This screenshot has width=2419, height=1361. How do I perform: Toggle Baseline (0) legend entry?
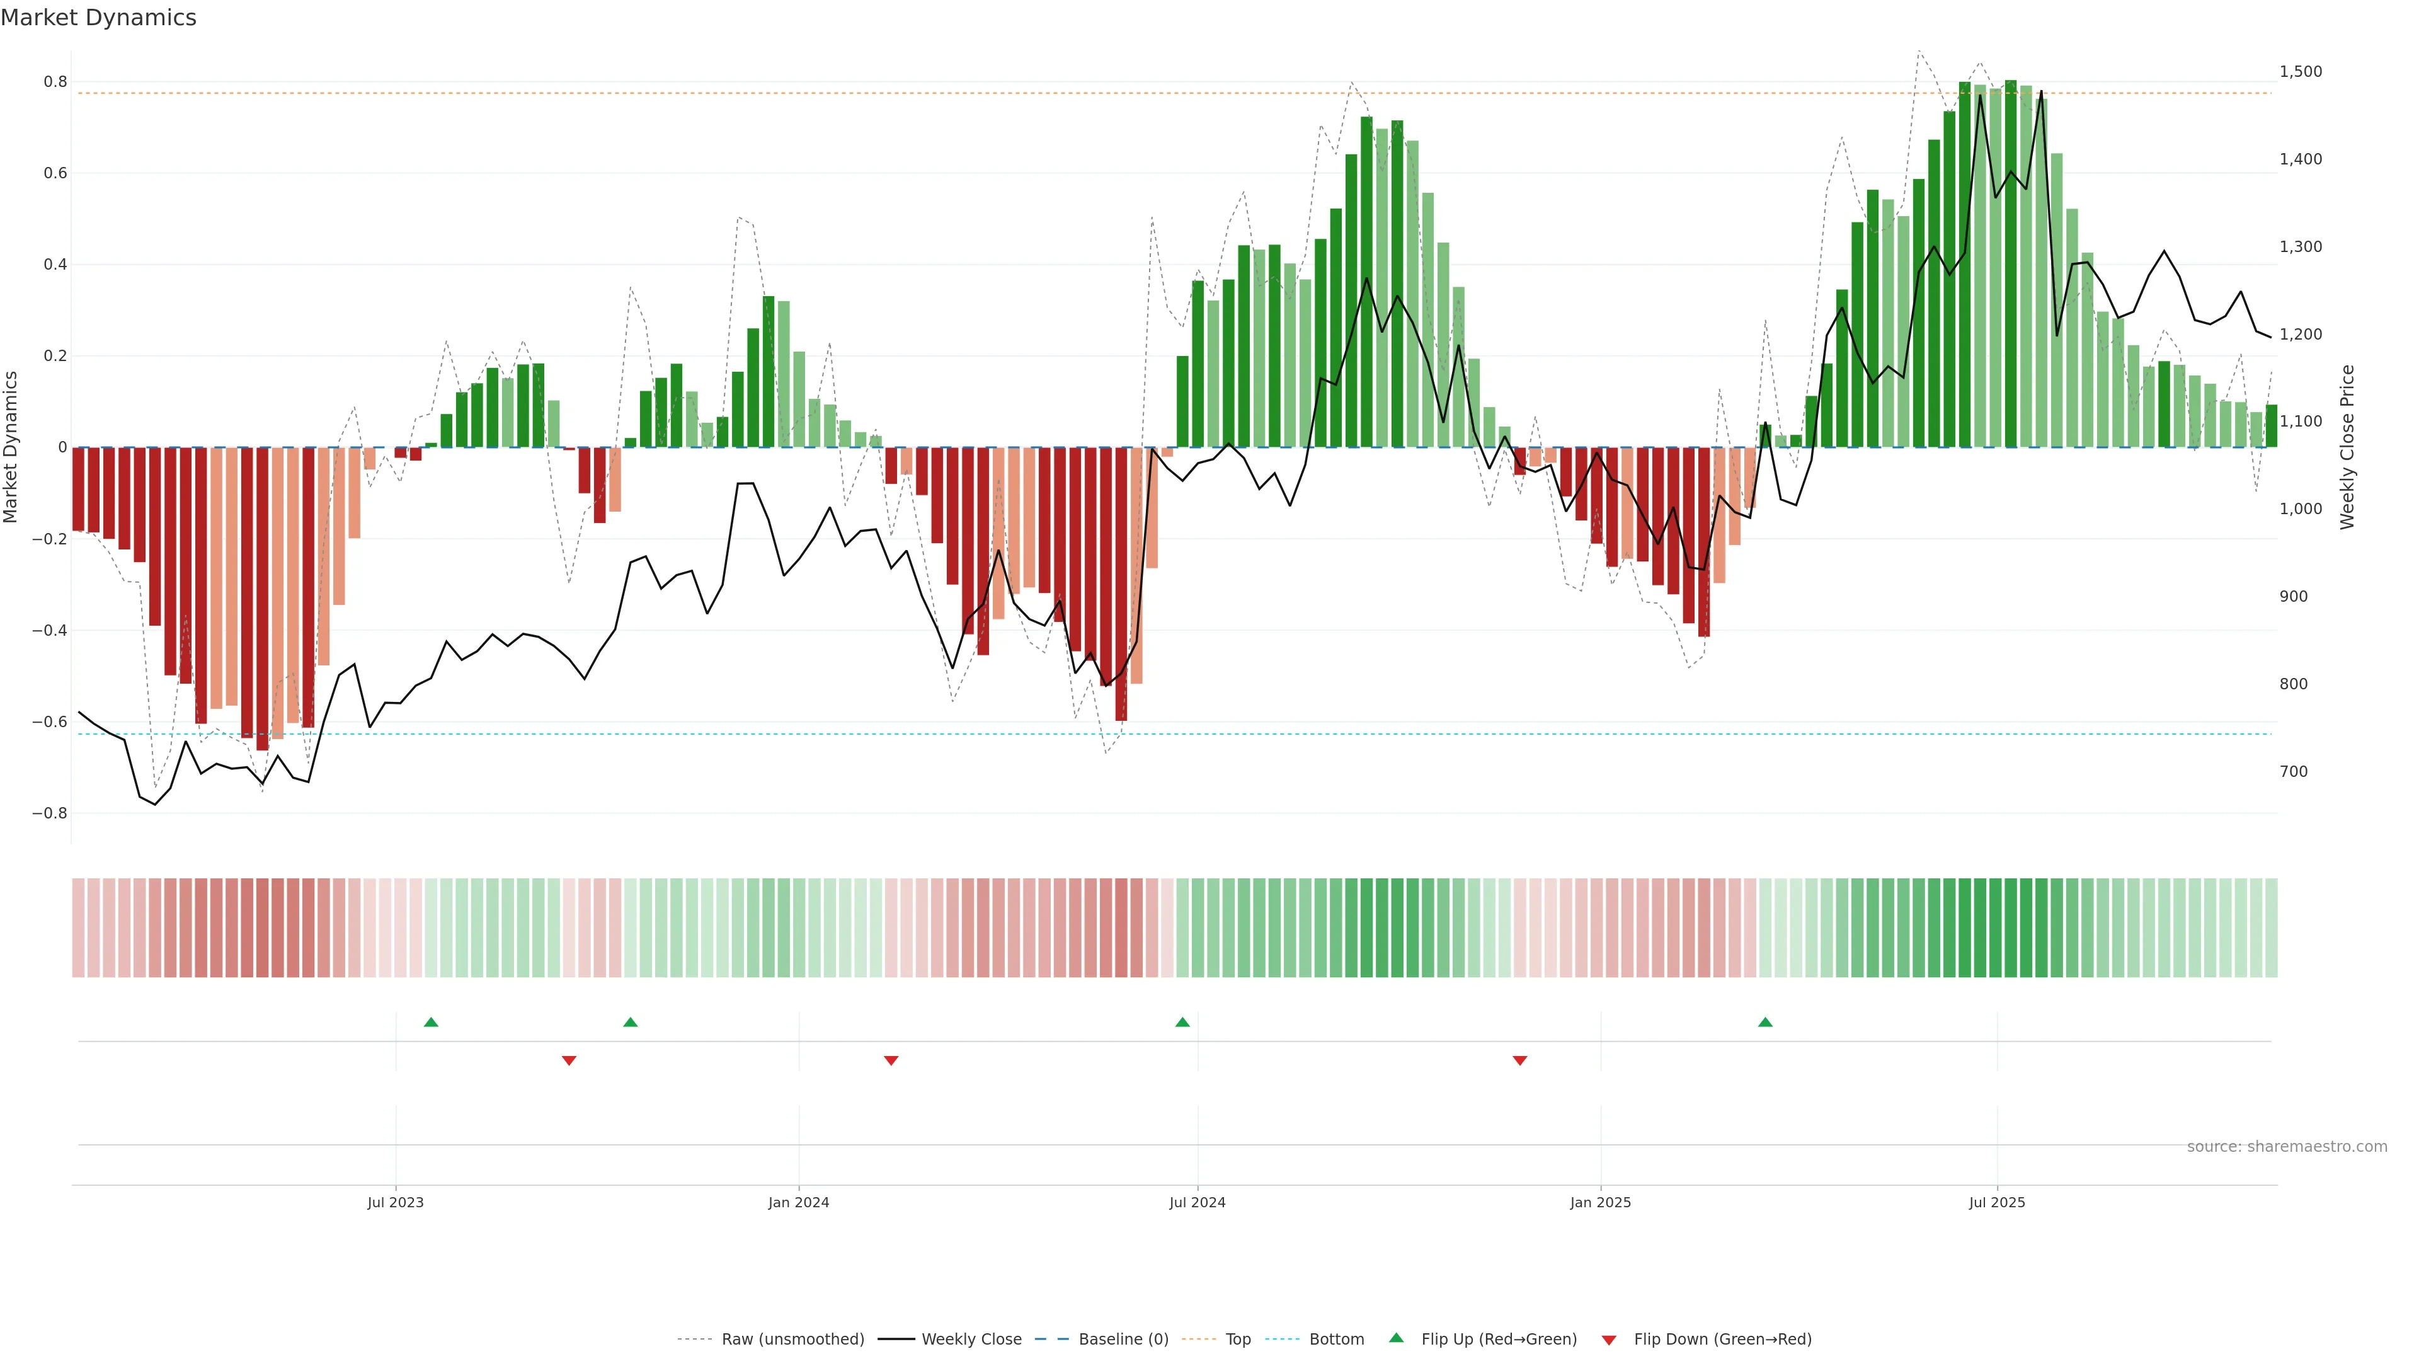coord(1123,1340)
